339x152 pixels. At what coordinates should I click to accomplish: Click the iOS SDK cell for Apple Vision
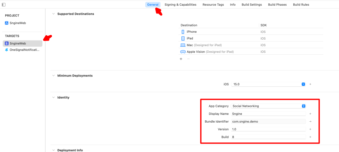(263, 52)
